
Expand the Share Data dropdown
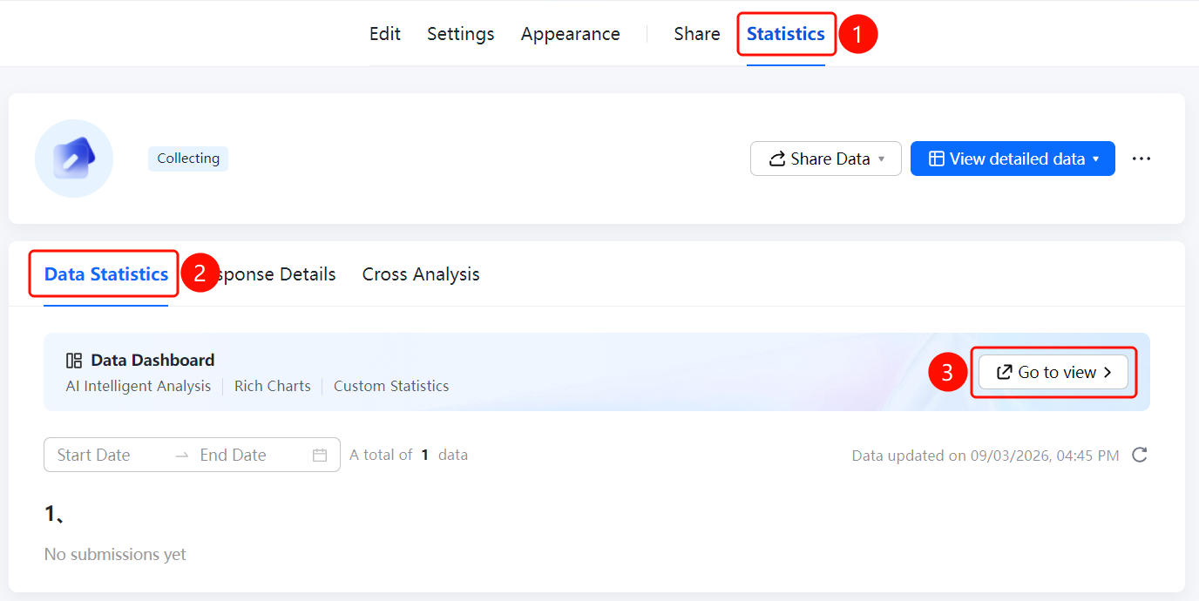(826, 159)
